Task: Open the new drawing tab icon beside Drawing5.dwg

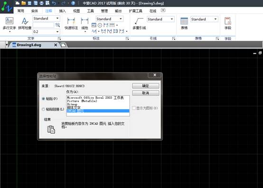Action: point(64,45)
